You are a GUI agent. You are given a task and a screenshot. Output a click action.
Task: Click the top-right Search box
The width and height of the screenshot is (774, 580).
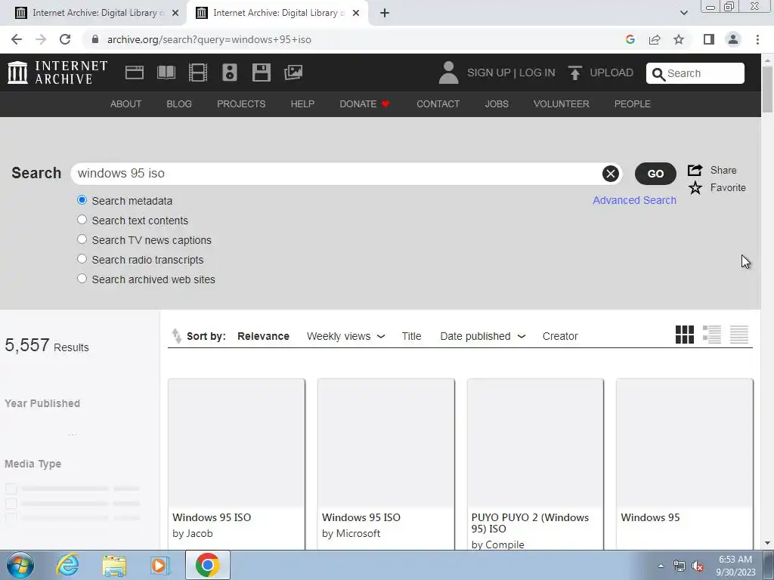pyautogui.click(x=695, y=73)
